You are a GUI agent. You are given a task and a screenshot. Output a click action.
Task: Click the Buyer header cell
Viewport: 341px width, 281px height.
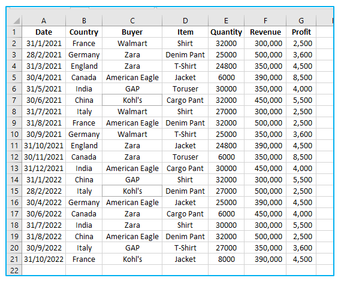[132, 32]
